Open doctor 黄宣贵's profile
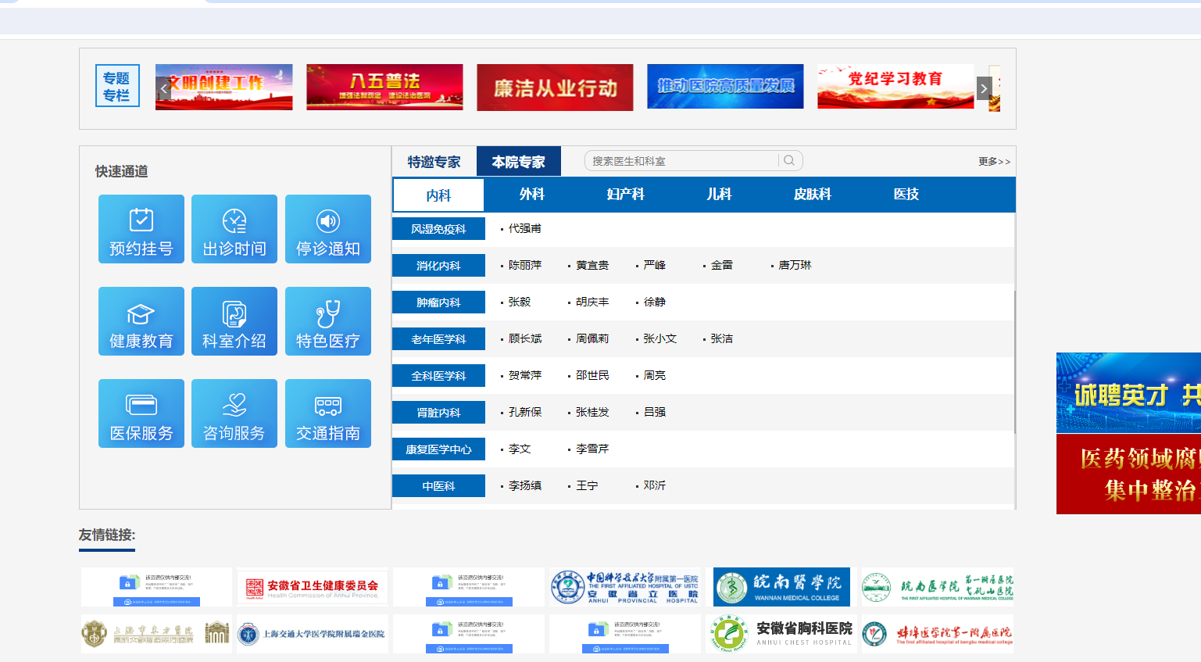 tap(592, 265)
